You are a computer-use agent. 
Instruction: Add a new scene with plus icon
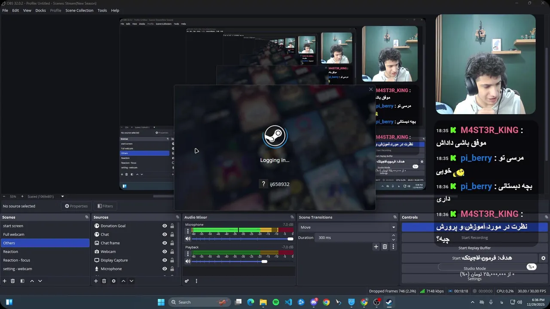[5, 281]
